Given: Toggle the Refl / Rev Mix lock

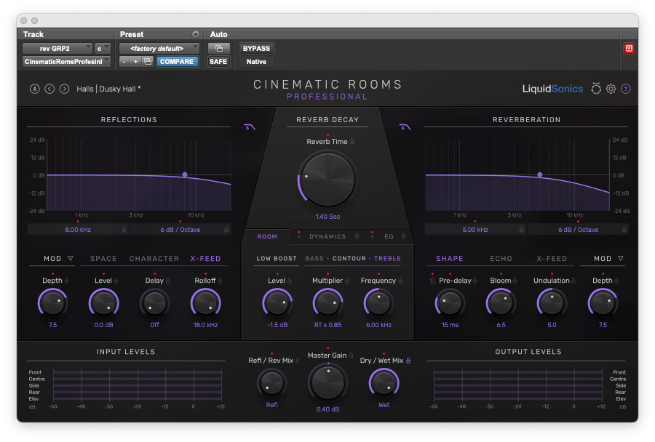Looking at the screenshot, I should (x=298, y=361).
